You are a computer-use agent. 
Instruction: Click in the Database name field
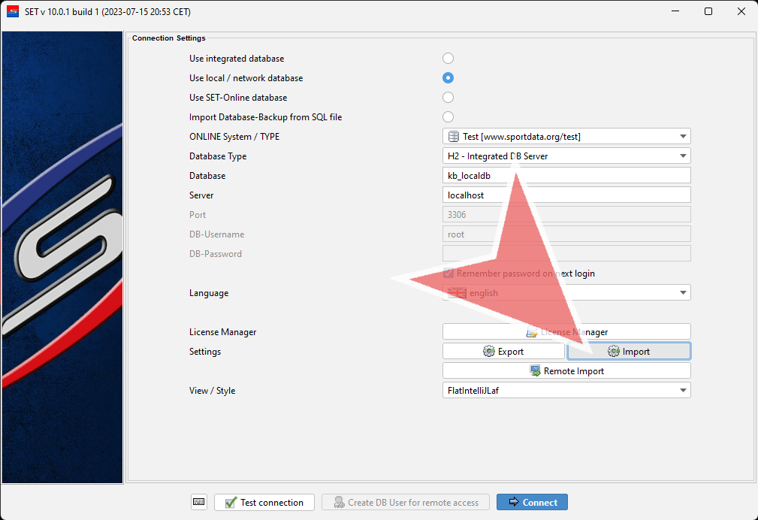coord(566,176)
